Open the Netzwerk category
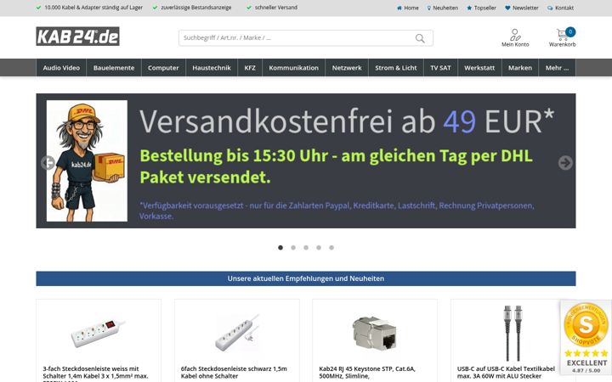This screenshot has width=612, height=382. (347, 68)
